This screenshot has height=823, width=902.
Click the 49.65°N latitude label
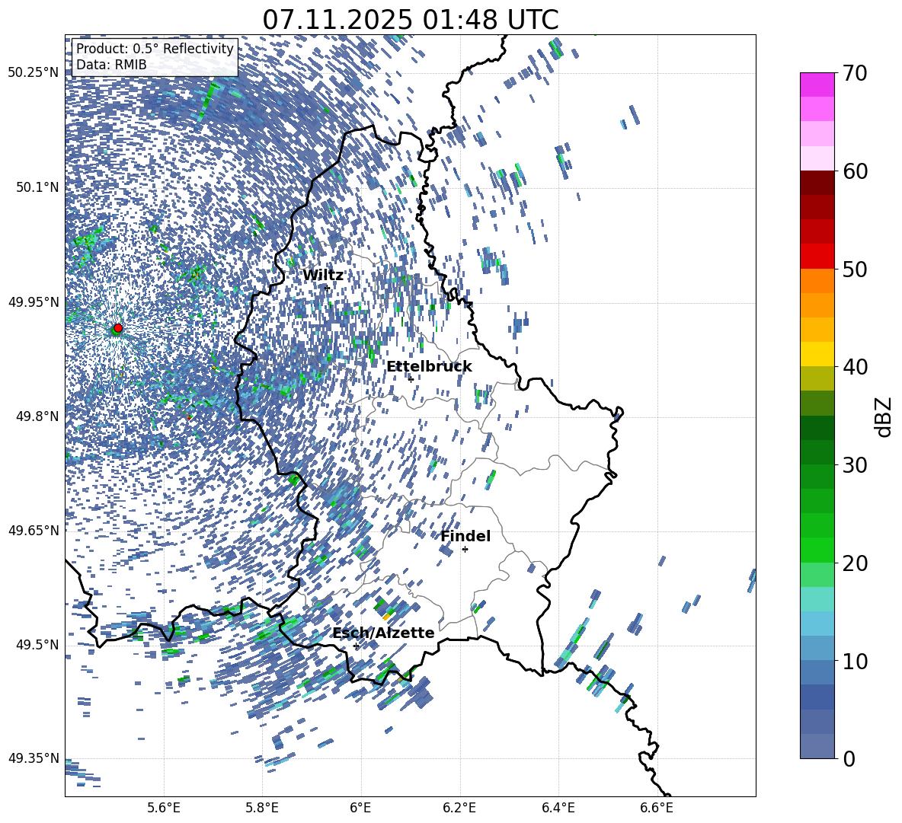pos(34,531)
